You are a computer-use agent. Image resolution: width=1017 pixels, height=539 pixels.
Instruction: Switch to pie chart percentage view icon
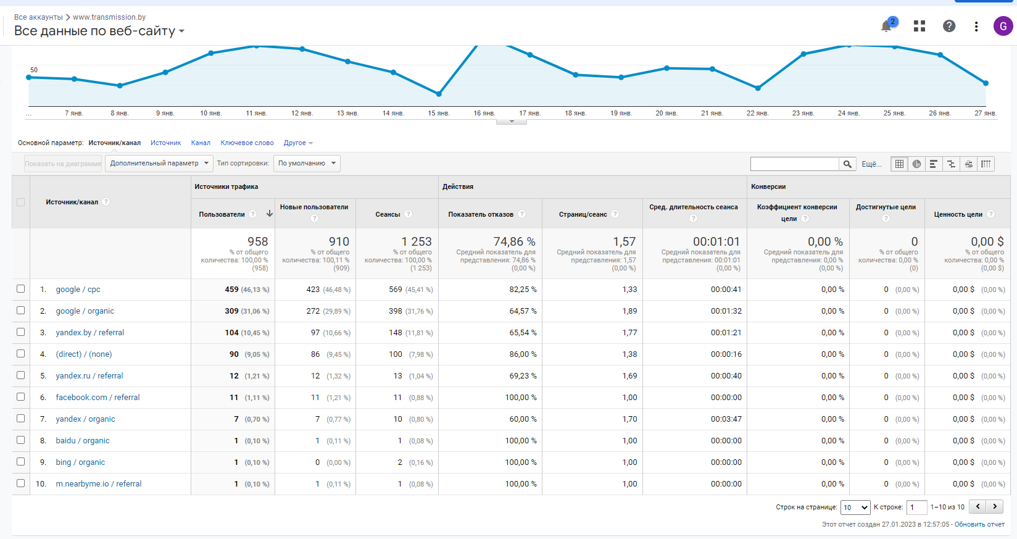click(x=916, y=164)
